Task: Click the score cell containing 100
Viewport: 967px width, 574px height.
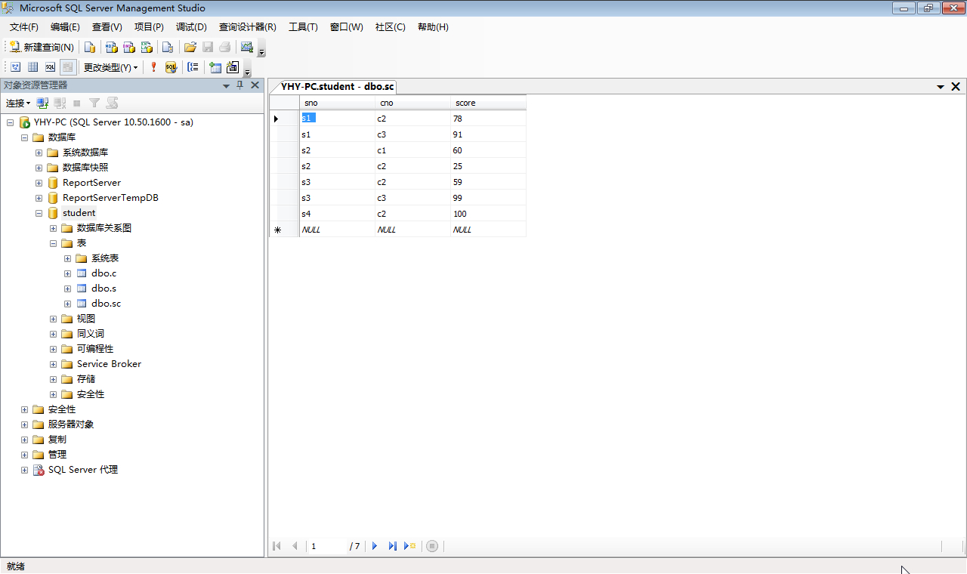Action: [x=488, y=214]
